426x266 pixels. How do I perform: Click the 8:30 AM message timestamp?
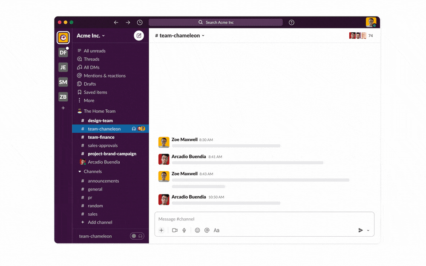click(x=206, y=140)
